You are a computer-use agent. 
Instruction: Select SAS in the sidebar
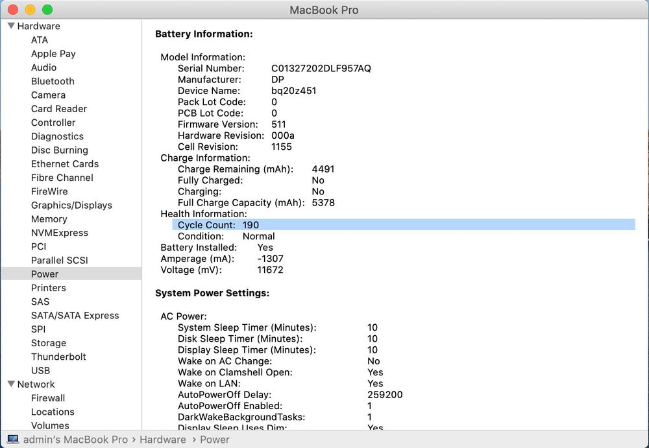coord(40,301)
